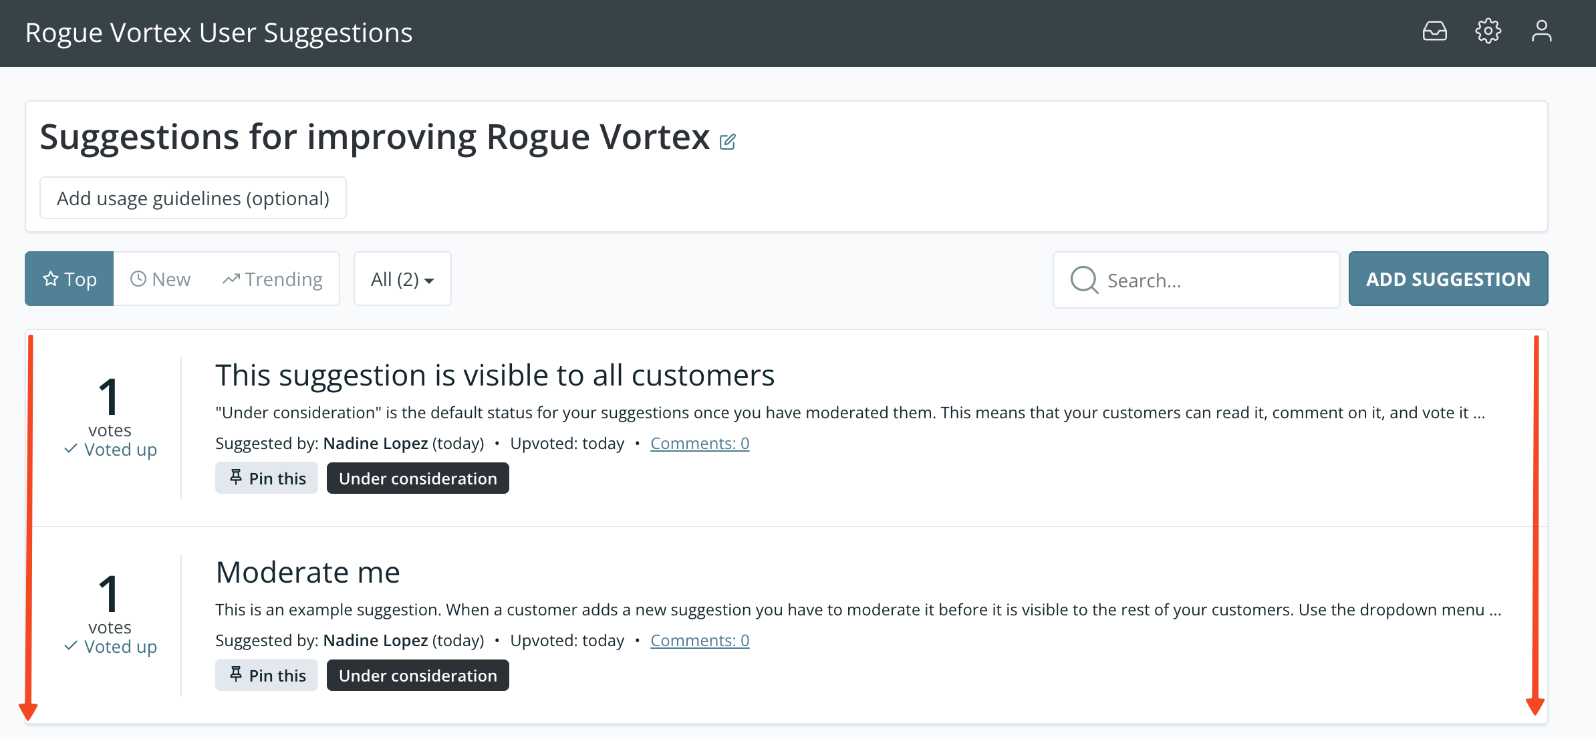This screenshot has height=739, width=1596.
Task: Click the star icon on Top tab
Action: click(x=51, y=279)
